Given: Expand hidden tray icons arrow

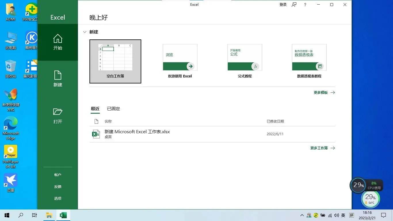Looking at the screenshot, I should (302, 215).
